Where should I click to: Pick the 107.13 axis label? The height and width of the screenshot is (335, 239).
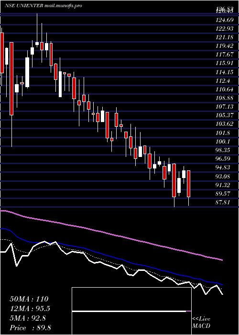225,107
